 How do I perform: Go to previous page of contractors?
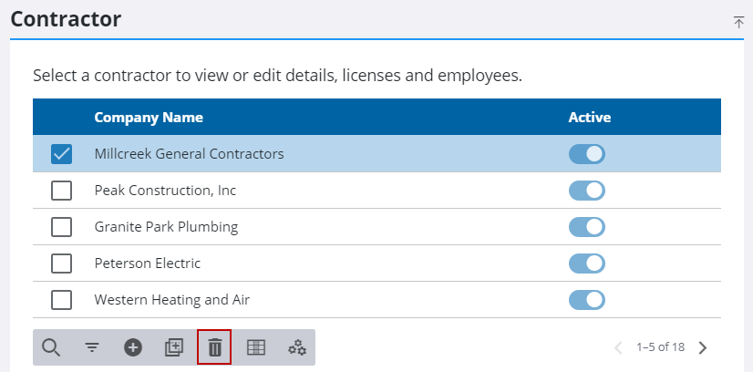618,347
